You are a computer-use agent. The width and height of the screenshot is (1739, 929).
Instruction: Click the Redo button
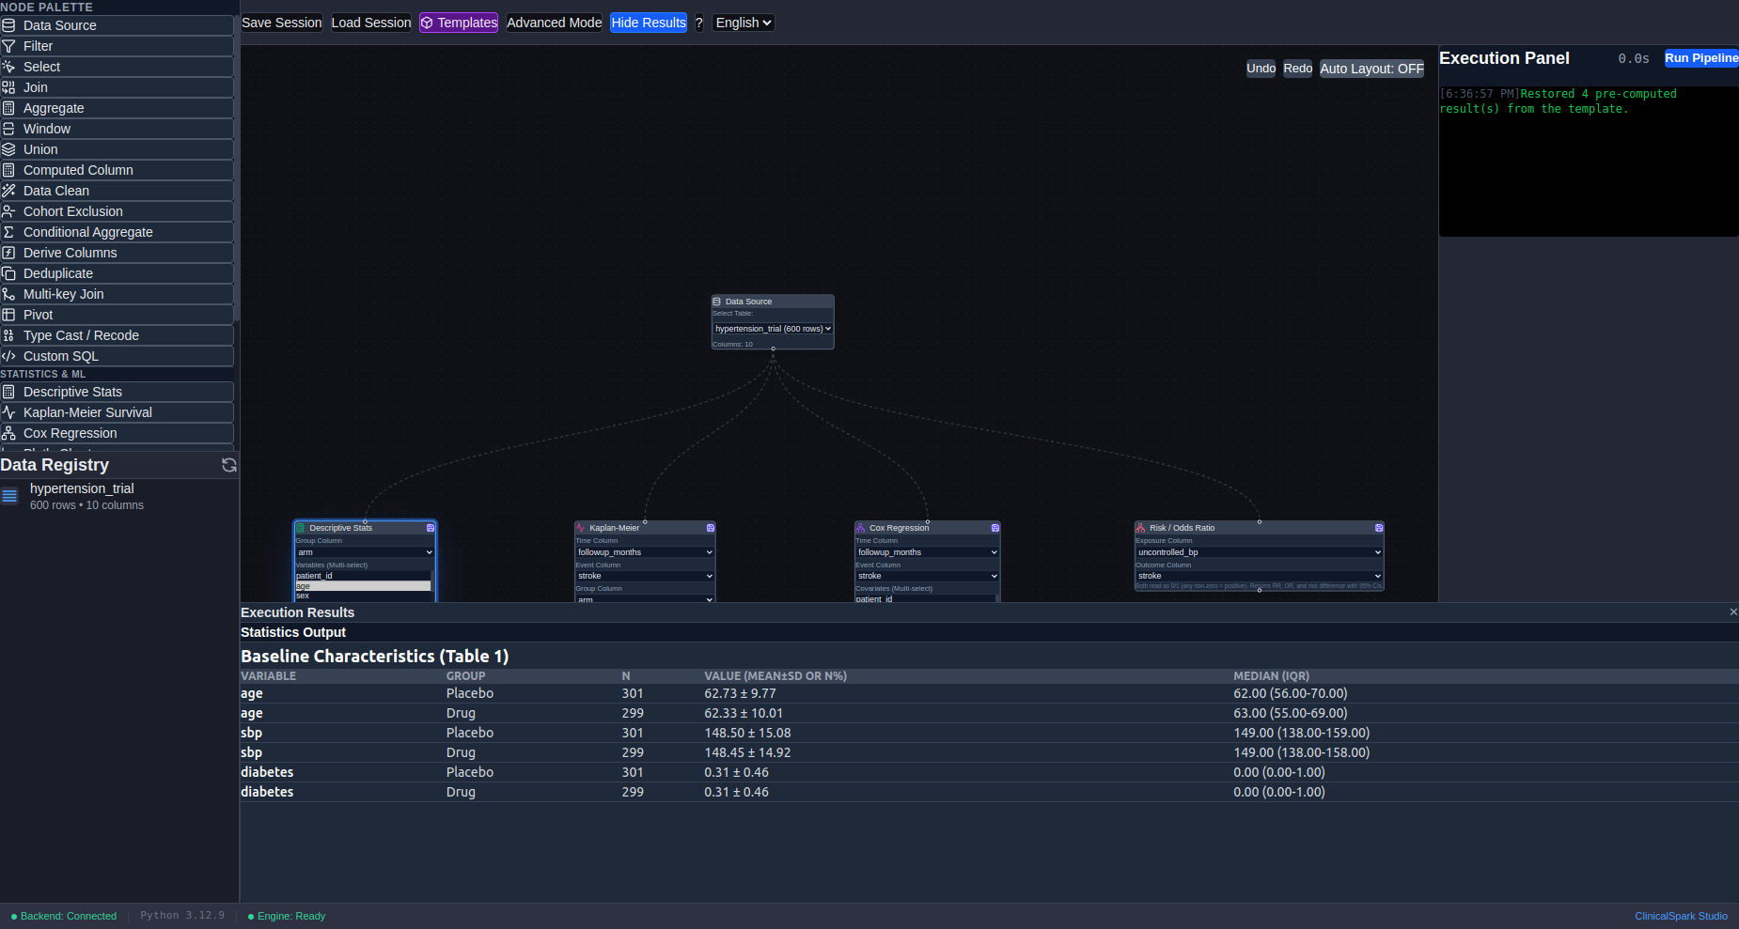[1297, 69]
